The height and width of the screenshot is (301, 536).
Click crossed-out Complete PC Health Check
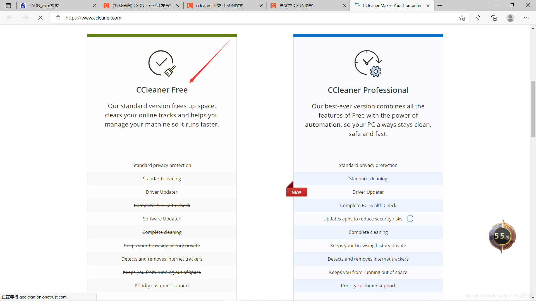coord(162,205)
